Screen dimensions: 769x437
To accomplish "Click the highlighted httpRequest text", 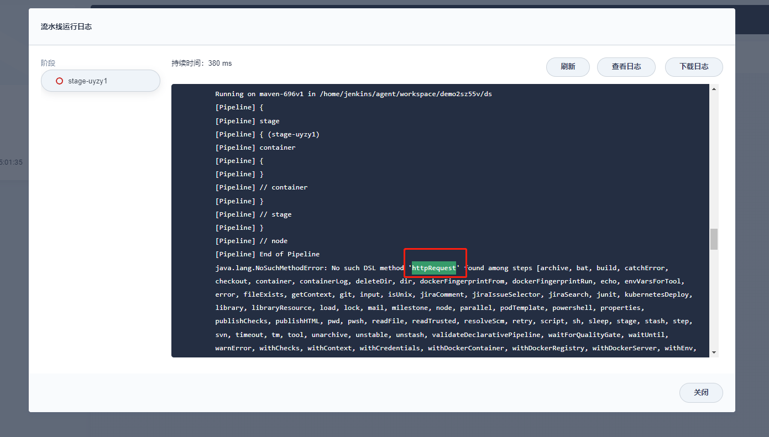I will [x=434, y=268].
